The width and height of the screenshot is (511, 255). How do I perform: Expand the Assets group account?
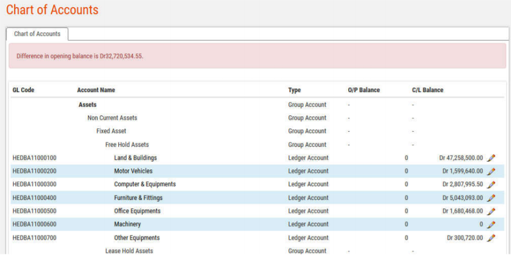click(x=87, y=104)
